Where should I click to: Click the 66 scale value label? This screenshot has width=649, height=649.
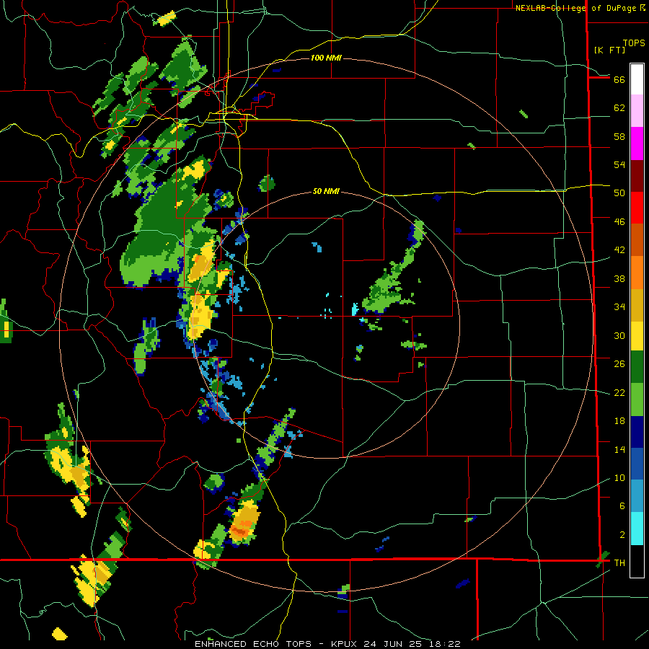tap(619, 79)
